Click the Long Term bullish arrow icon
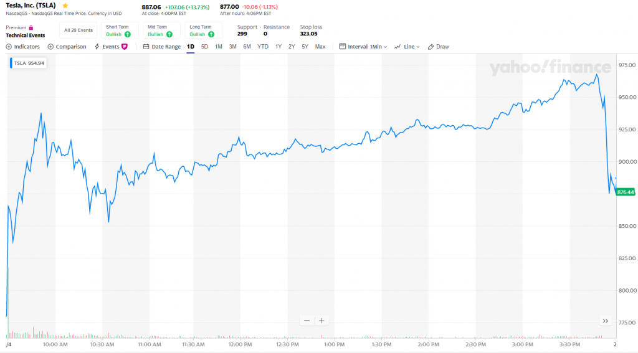Image resolution: width=638 pixels, height=353 pixels. (x=211, y=35)
